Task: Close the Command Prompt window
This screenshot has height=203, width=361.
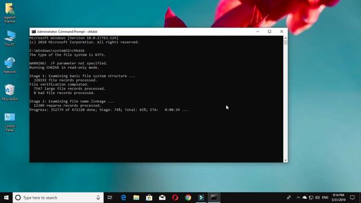Action: click(281, 32)
